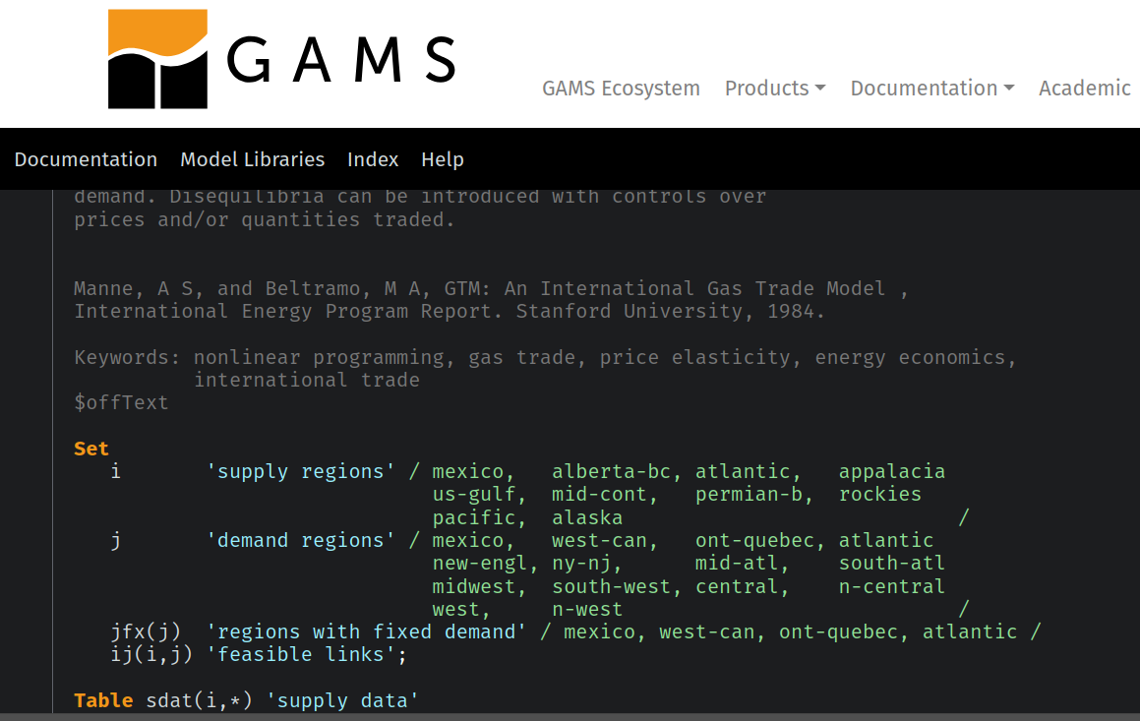Click the 'us-gulf' set element

[x=473, y=495]
